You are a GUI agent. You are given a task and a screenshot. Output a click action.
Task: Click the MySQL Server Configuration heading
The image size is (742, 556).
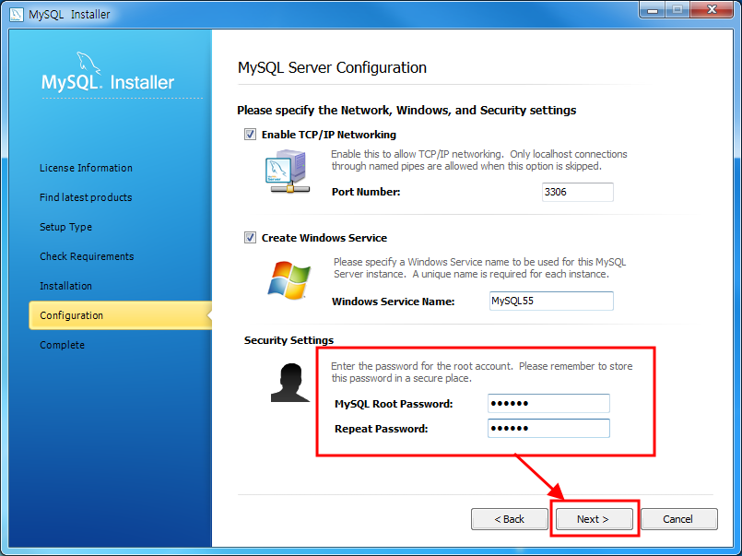[332, 67]
